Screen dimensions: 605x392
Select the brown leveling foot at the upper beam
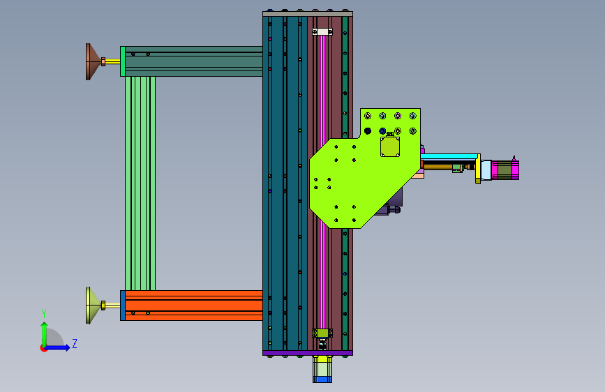(x=93, y=62)
